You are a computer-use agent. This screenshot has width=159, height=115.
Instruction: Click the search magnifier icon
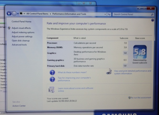click(x=152, y=15)
